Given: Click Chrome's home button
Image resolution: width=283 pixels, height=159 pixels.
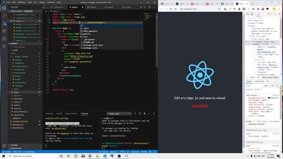Looking at the screenshot, I should pos(176,9).
